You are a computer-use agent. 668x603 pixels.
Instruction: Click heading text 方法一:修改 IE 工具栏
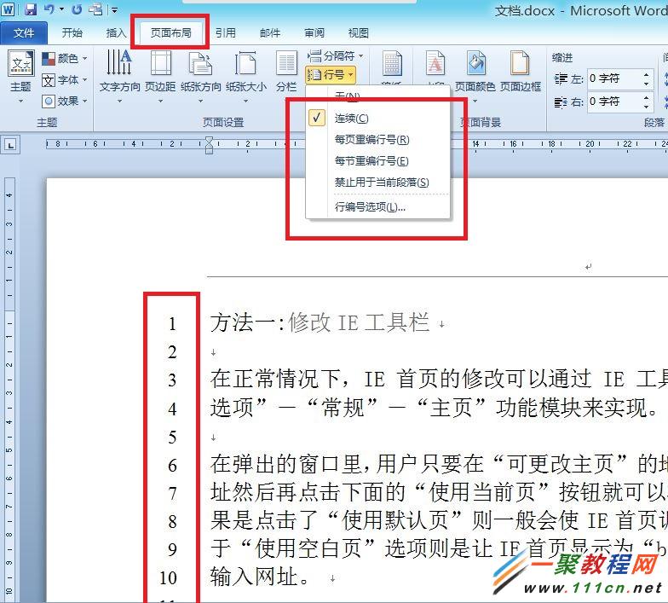point(320,322)
